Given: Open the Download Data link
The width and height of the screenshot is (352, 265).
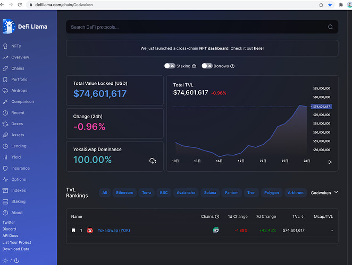Looking at the screenshot, I should pos(16,249).
